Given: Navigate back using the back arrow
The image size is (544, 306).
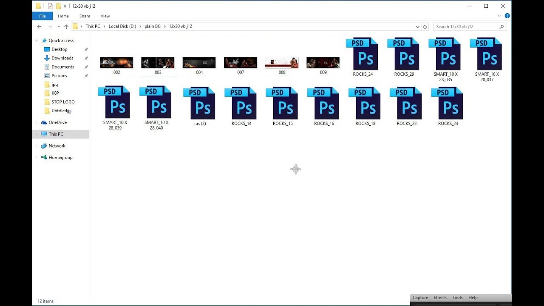Looking at the screenshot, I should click(x=39, y=26).
